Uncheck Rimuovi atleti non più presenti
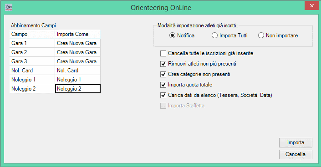 tap(163, 64)
